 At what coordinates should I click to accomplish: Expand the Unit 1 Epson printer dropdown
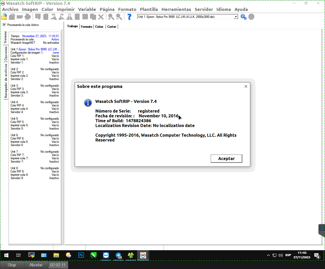236,17
